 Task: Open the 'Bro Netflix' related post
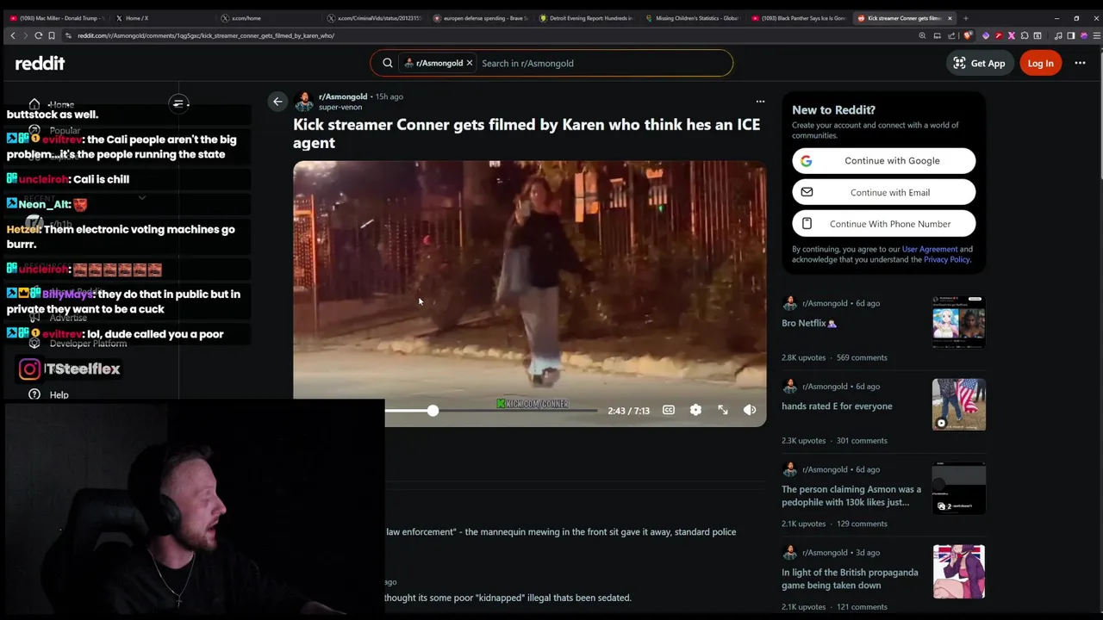tap(809, 323)
